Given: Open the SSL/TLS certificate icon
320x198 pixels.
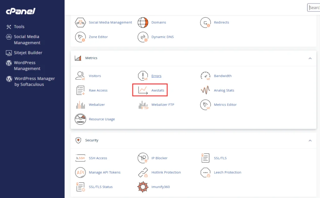Looking at the screenshot, I should (x=205, y=158).
